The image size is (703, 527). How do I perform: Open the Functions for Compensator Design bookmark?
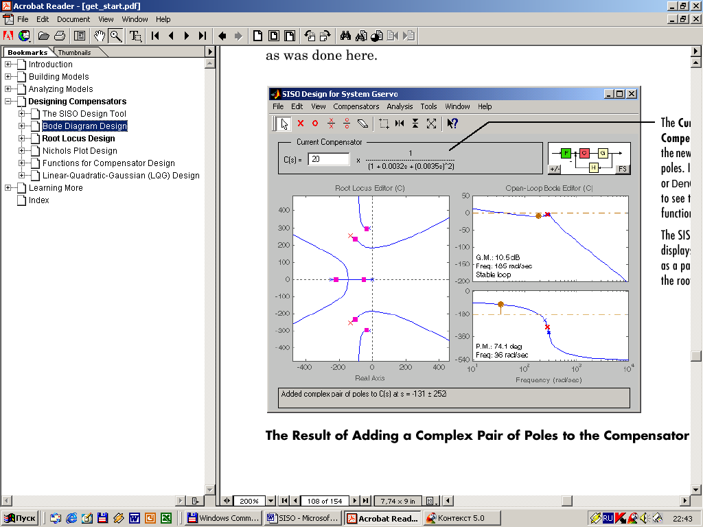(108, 163)
